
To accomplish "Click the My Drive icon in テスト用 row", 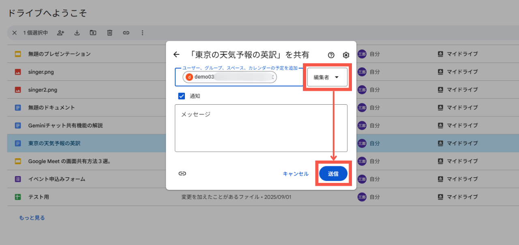I will point(440,197).
